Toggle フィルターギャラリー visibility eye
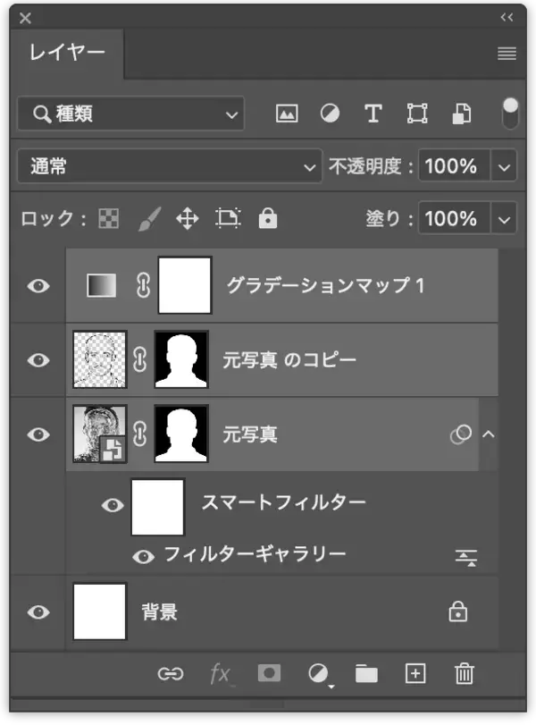 click(x=144, y=556)
